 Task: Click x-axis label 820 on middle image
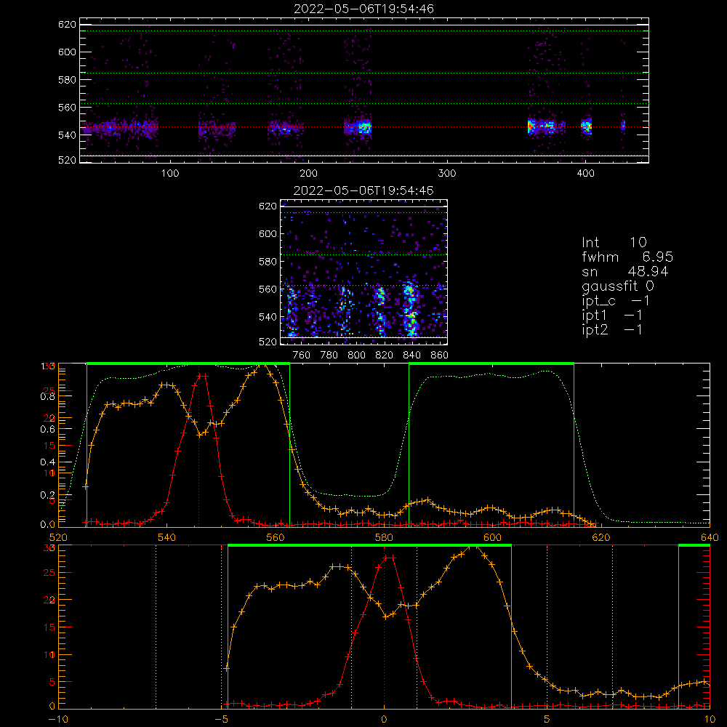(385, 356)
